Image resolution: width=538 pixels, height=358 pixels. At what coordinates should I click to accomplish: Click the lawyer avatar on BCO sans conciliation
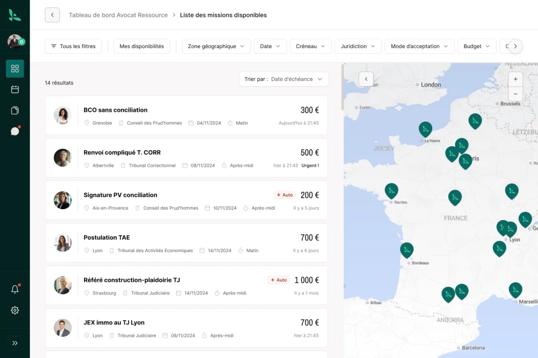[x=63, y=115]
